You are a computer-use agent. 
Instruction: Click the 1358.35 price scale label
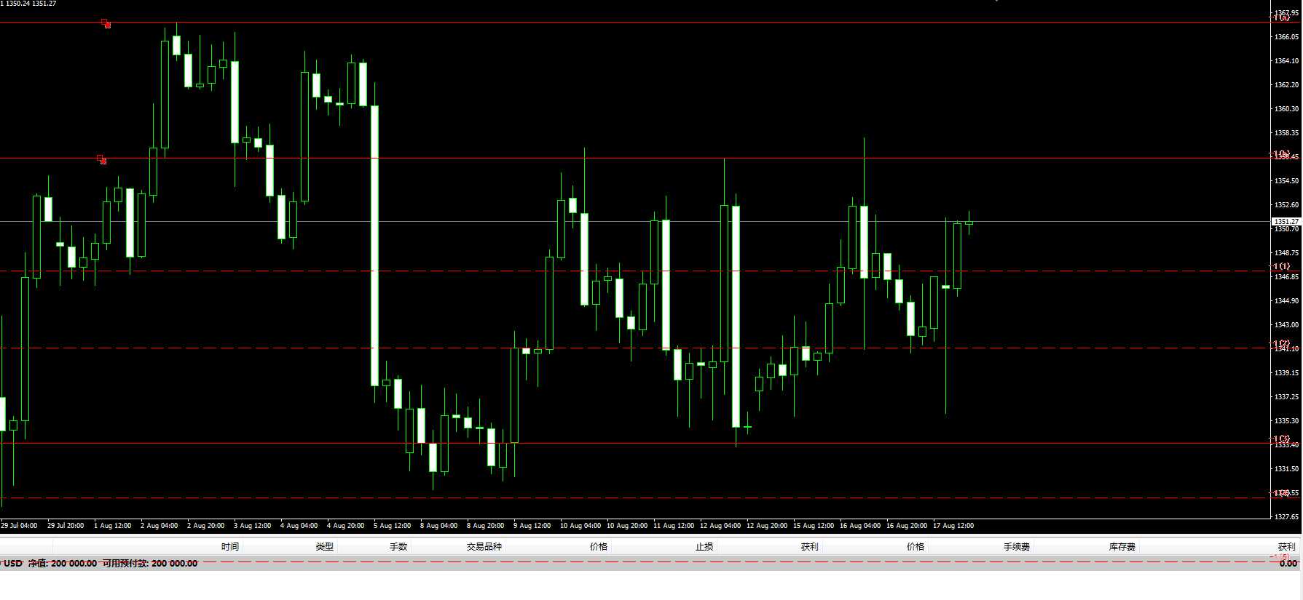[1286, 133]
